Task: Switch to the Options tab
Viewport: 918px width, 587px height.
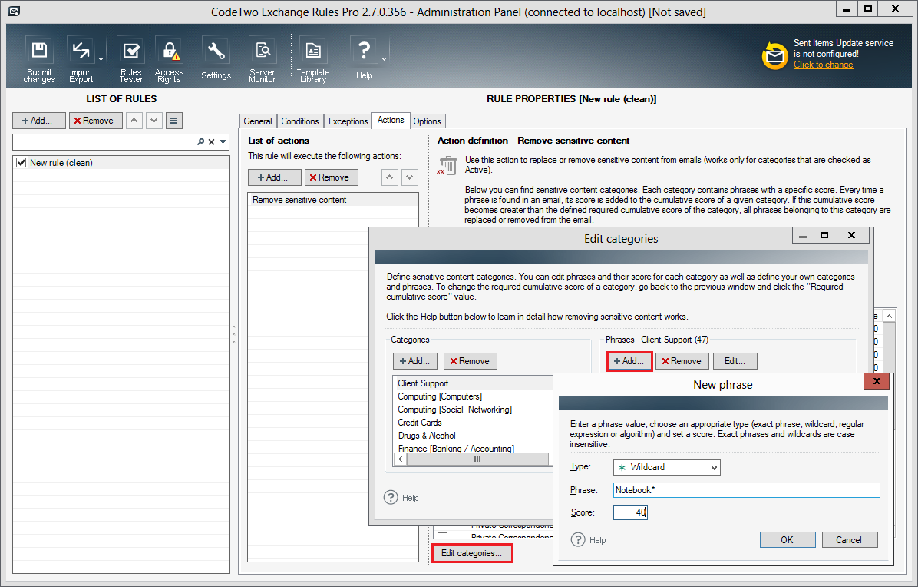Action: tap(427, 121)
